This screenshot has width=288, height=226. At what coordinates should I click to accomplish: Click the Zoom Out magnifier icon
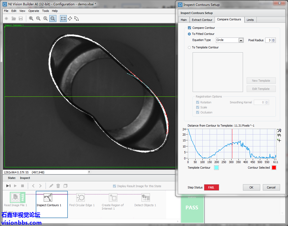(38, 19)
